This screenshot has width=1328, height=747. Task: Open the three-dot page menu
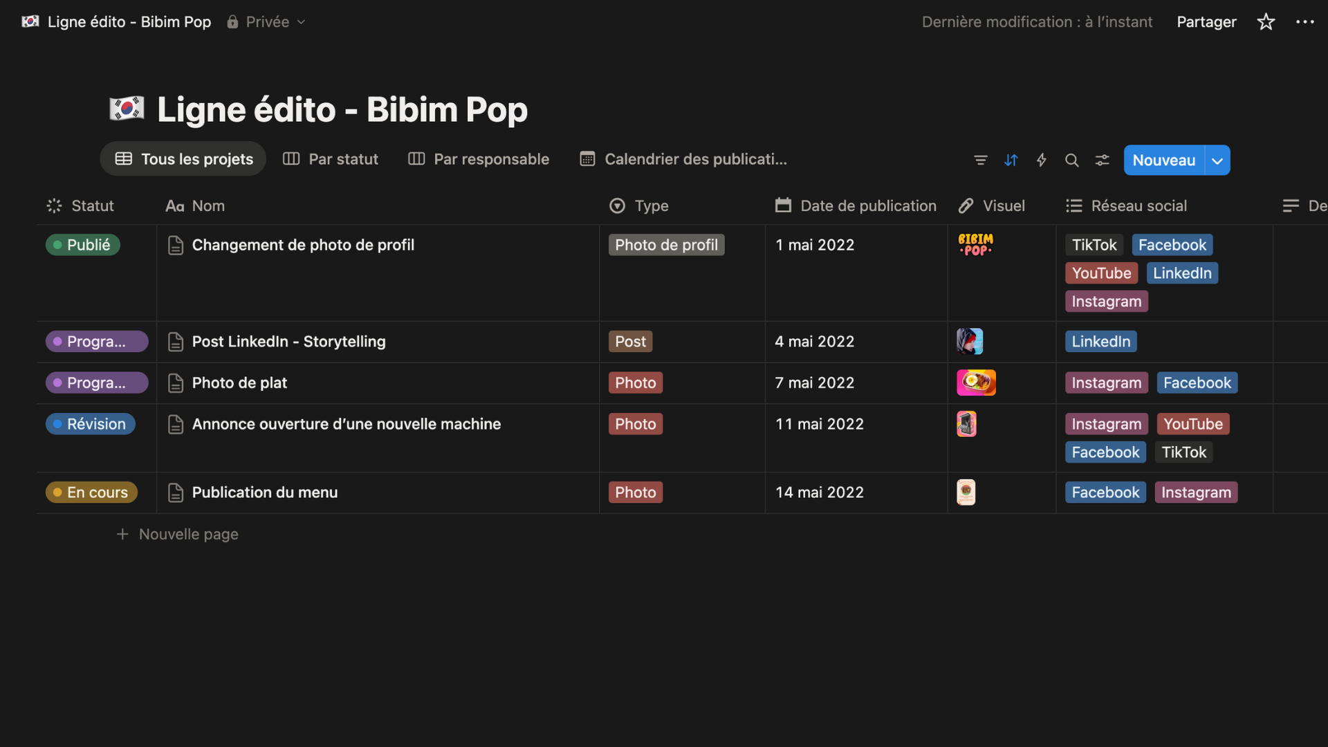point(1304,22)
